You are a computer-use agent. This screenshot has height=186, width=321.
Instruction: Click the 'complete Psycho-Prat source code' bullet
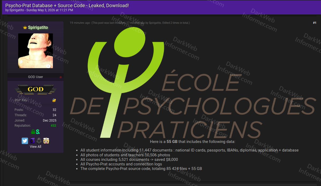141,169
